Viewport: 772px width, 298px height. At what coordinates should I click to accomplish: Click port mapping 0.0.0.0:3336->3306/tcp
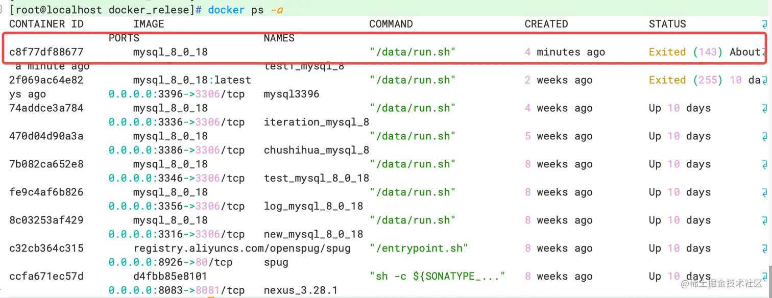(177, 122)
